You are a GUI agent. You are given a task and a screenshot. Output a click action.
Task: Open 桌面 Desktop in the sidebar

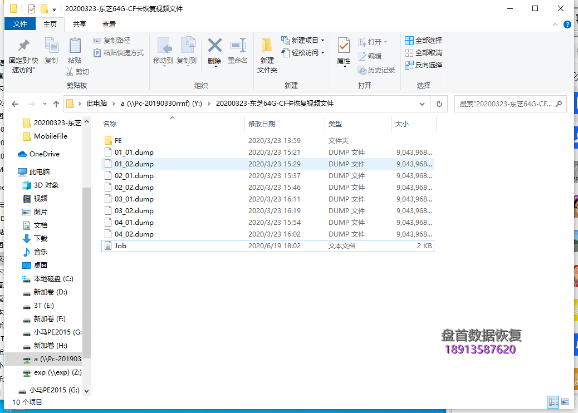pos(35,265)
